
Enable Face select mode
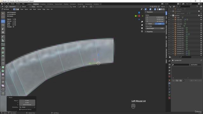(18, 9)
